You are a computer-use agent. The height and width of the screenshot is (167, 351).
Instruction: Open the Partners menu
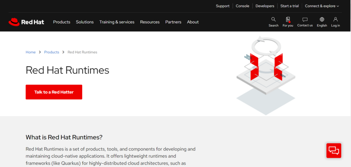(173, 22)
